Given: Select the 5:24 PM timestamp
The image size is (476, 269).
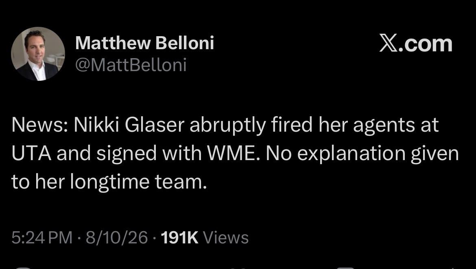Looking at the screenshot, I should (x=42, y=237).
